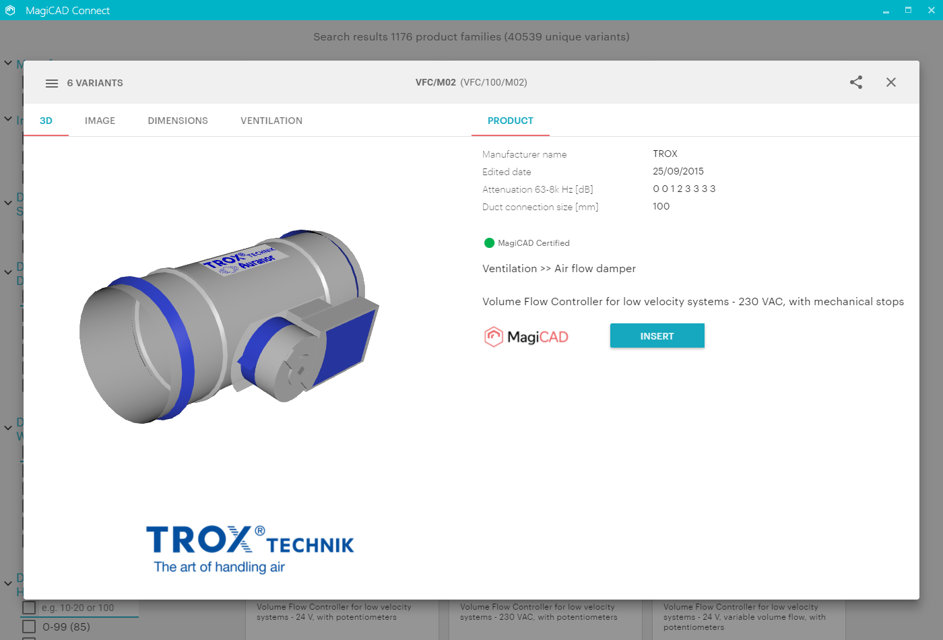Click the 'VFC/M02 (VFC/100/M02)' dialog title
Screen dimensions: 943x640
point(471,82)
